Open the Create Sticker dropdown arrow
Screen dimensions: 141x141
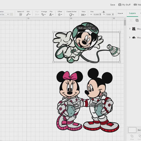(x=74, y=15)
